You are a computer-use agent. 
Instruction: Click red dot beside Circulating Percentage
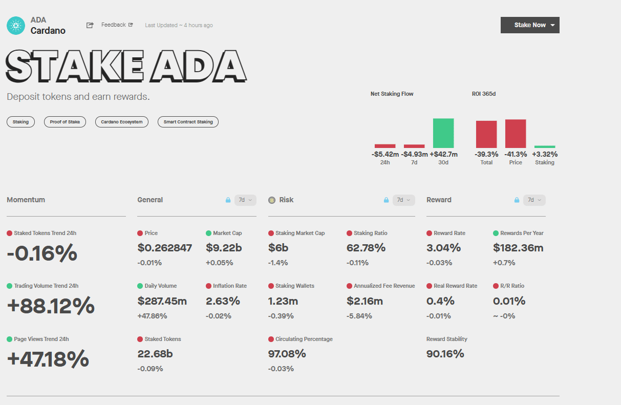click(x=271, y=339)
